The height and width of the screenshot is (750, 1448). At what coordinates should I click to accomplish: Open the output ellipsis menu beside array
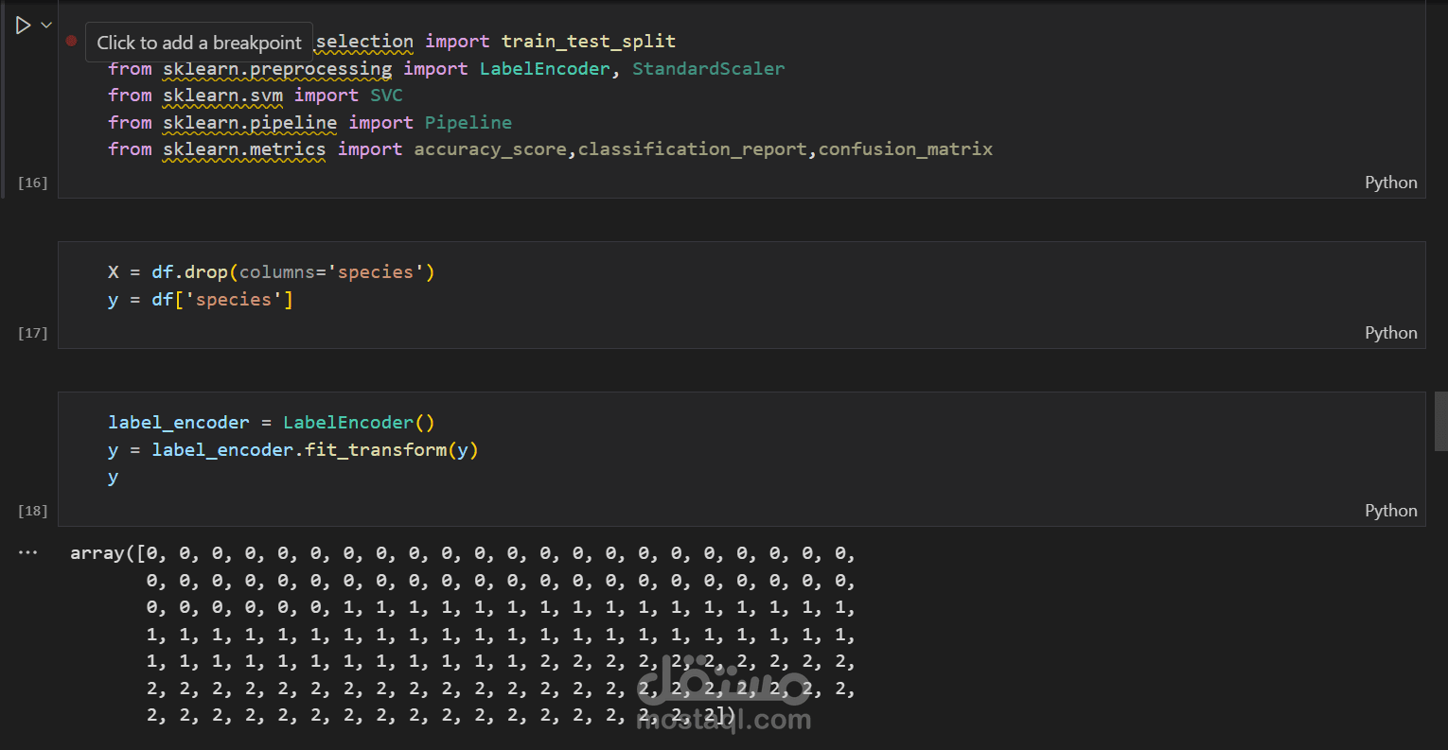pyautogui.click(x=28, y=552)
